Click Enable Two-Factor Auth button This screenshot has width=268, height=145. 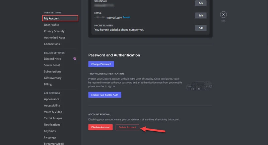click(x=105, y=95)
